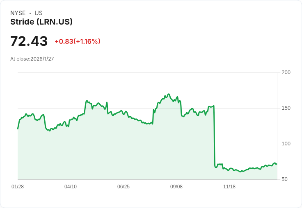
Task: Click the highest peak of the price line
Action: (x=169, y=94)
